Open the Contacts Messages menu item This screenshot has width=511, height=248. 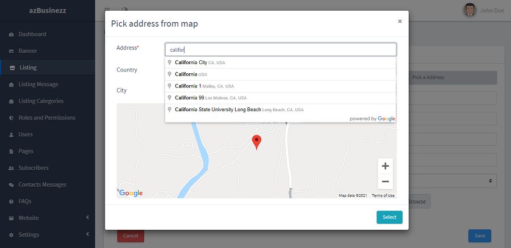tap(42, 185)
